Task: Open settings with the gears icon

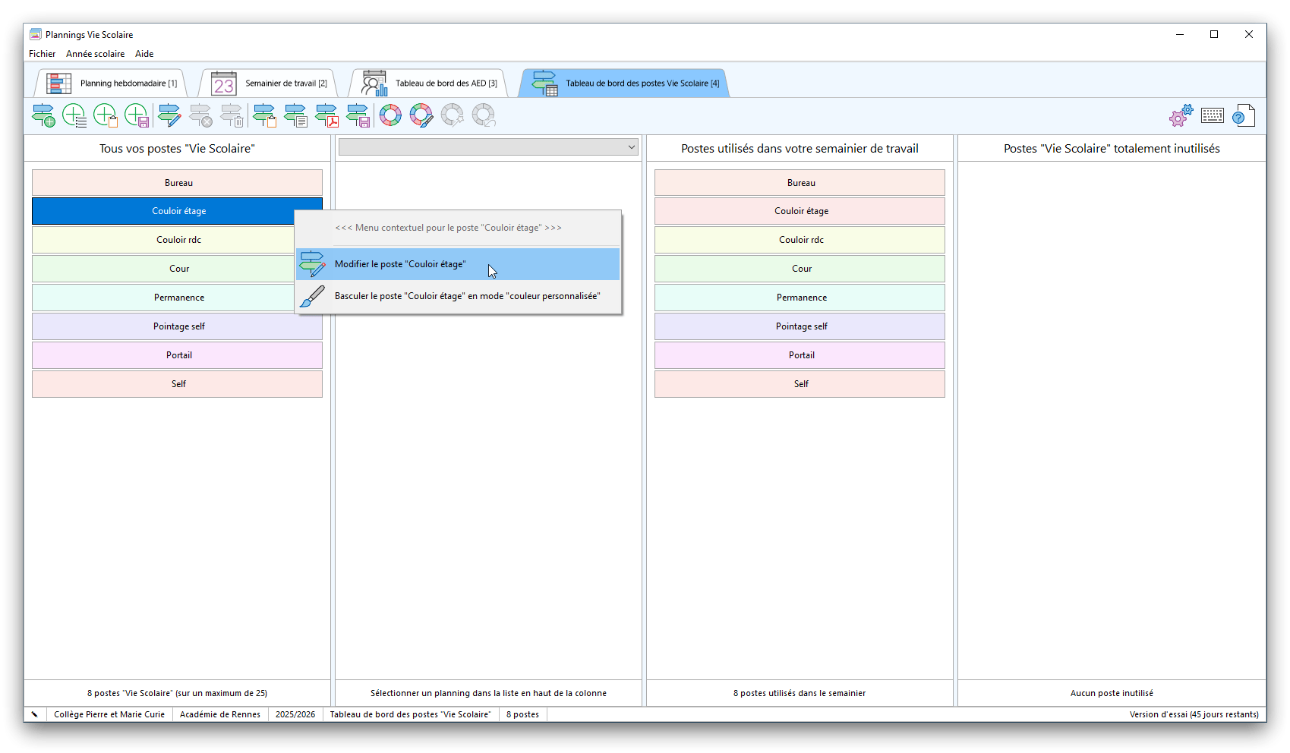Action: click(1181, 115)
